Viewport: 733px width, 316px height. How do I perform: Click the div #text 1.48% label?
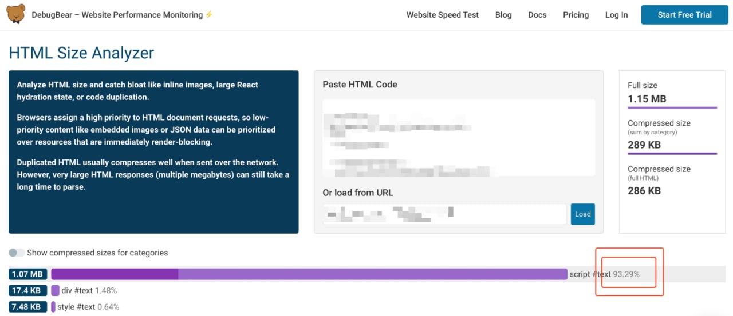point(89,290)
